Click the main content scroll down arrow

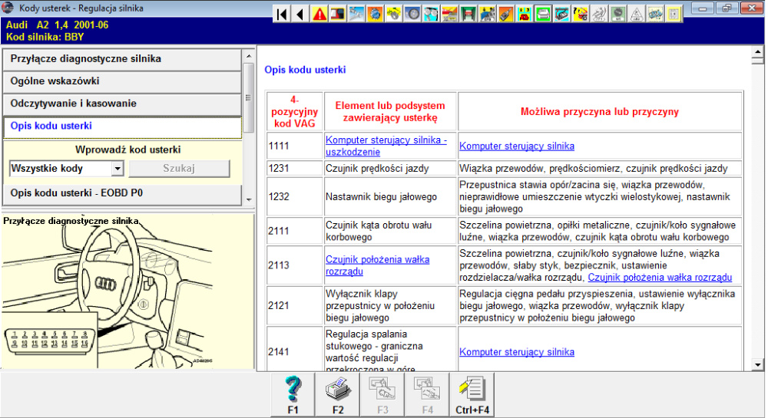(758, 365)
